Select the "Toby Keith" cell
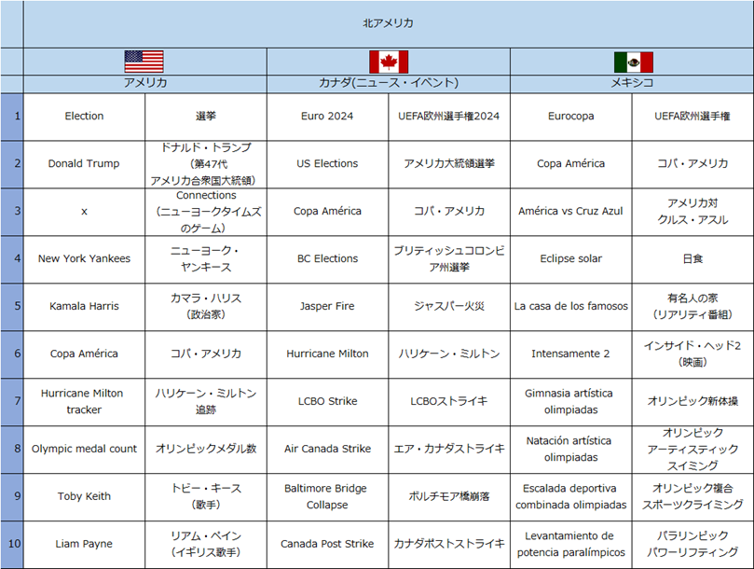The image size is (754, 569). coord(84,496)
